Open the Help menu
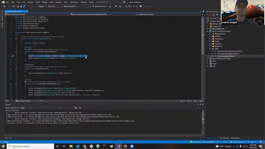265x149 pixels. click(91, 2)
